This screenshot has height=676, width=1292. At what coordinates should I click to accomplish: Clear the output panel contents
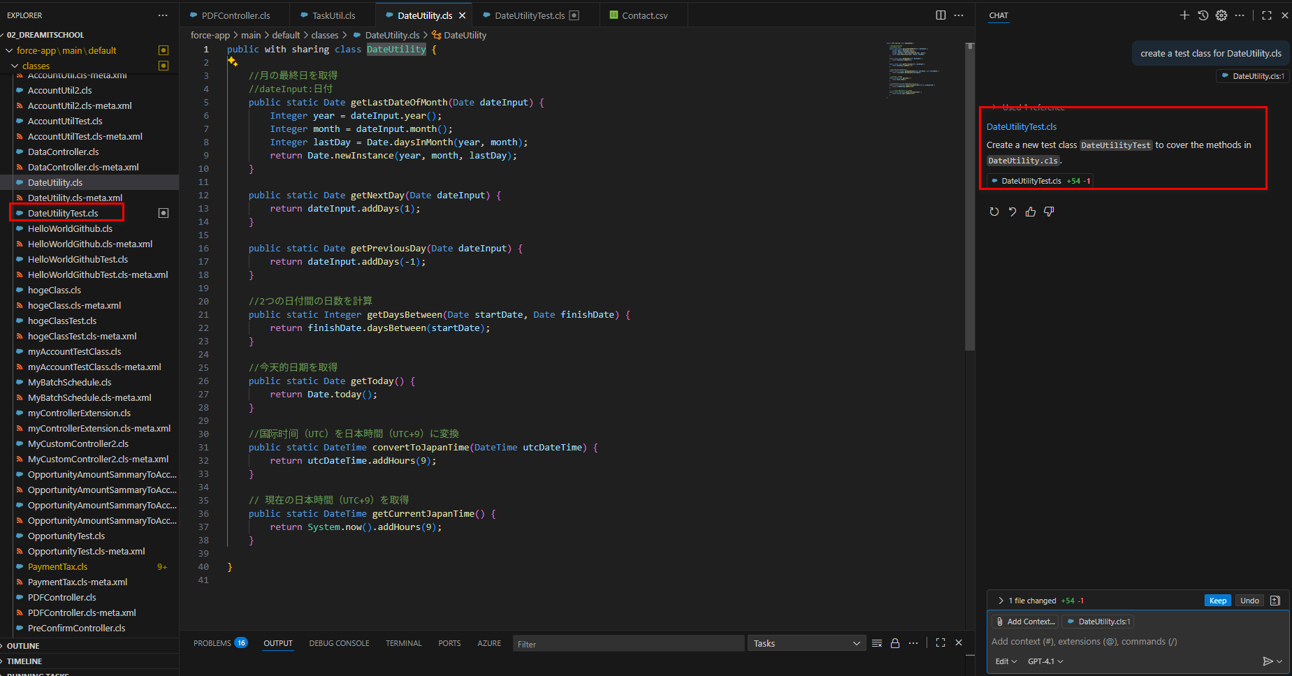[x=877, y=643]
